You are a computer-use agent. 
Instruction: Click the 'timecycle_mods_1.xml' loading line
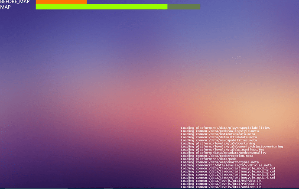pyautogui.click(x=228, y=168)
